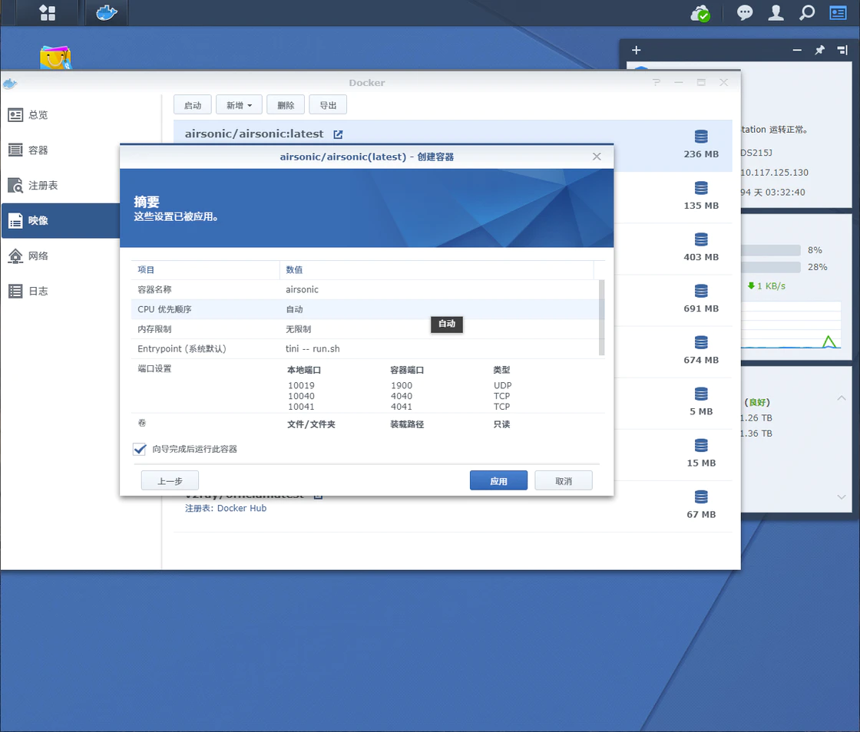Screen dimensions: 860x732
Task: Pin the widget panel
Action: [x=819, y=51]
